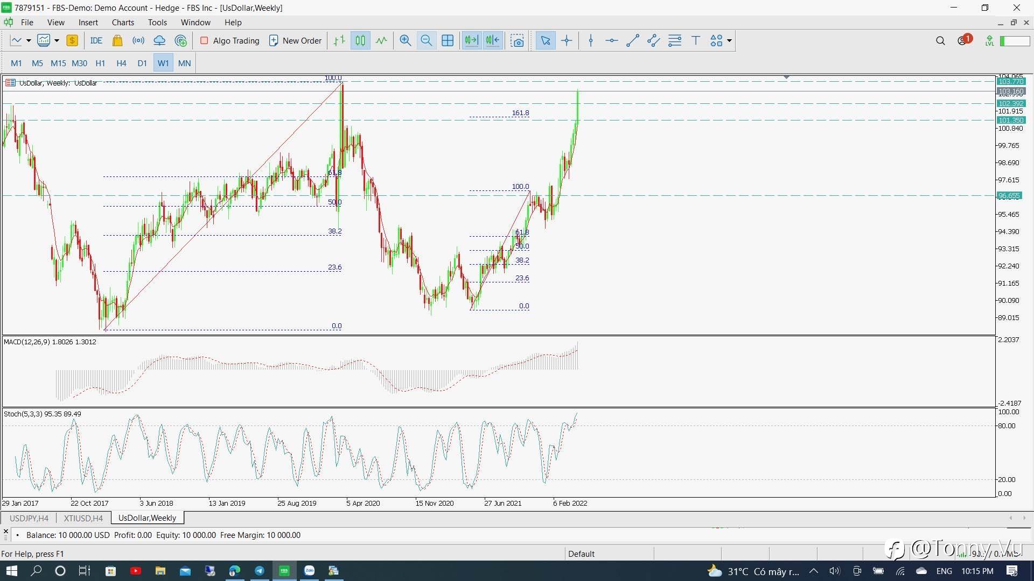This screenshot has height=581, width=1034.
Task: Select the text label tool
Action: (695, 40)
